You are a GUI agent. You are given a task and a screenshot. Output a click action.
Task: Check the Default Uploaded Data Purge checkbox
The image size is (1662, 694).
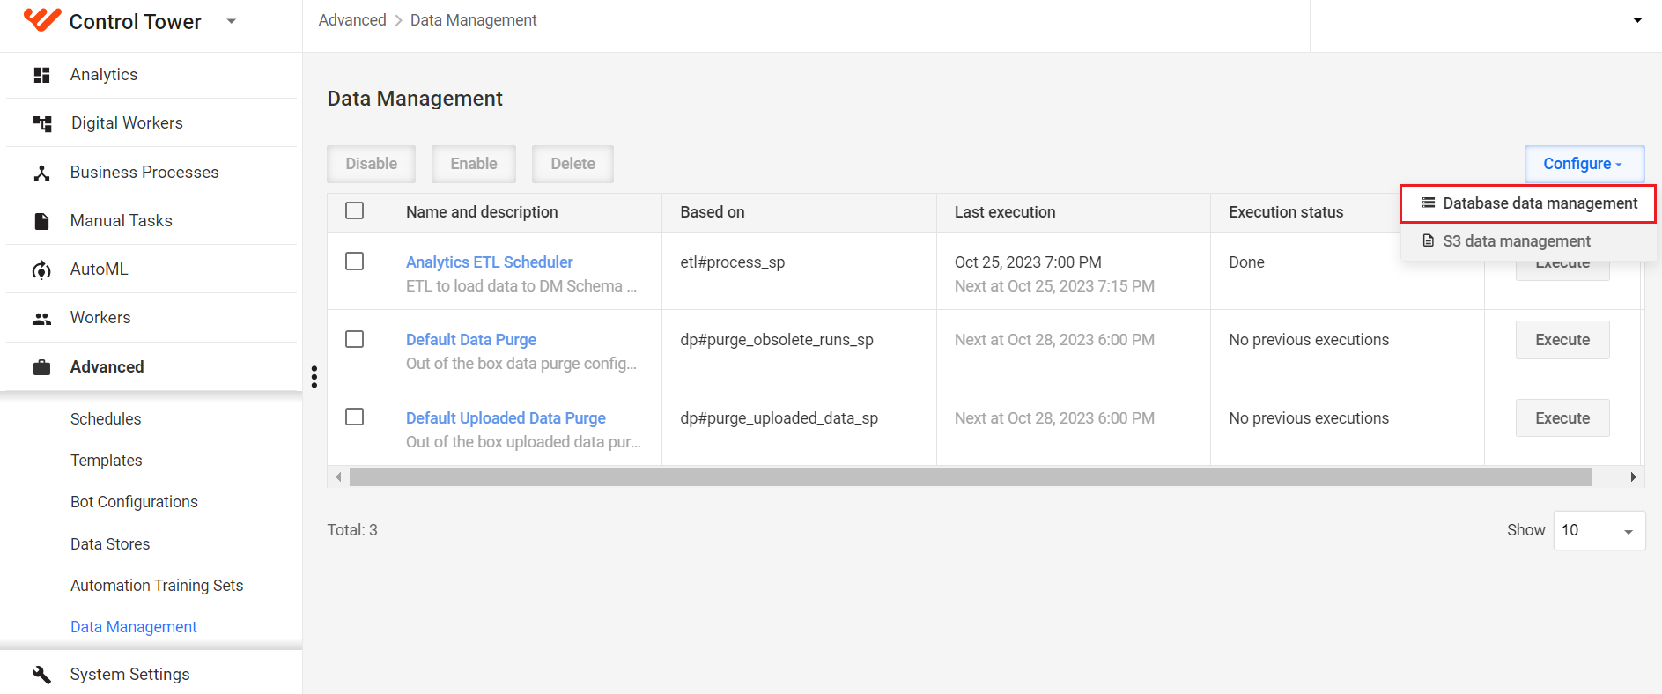(x=355, y=417)
